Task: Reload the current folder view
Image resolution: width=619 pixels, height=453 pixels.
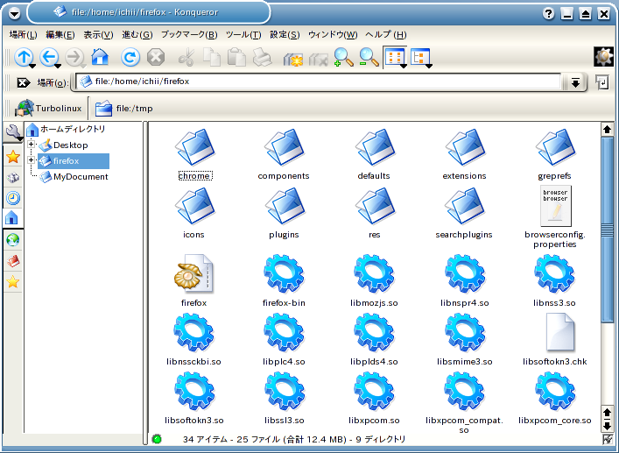Action: pos(130,57)
